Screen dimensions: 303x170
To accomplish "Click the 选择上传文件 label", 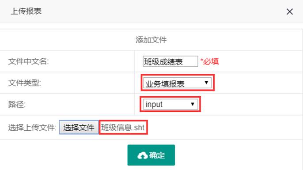I will 32,128.
